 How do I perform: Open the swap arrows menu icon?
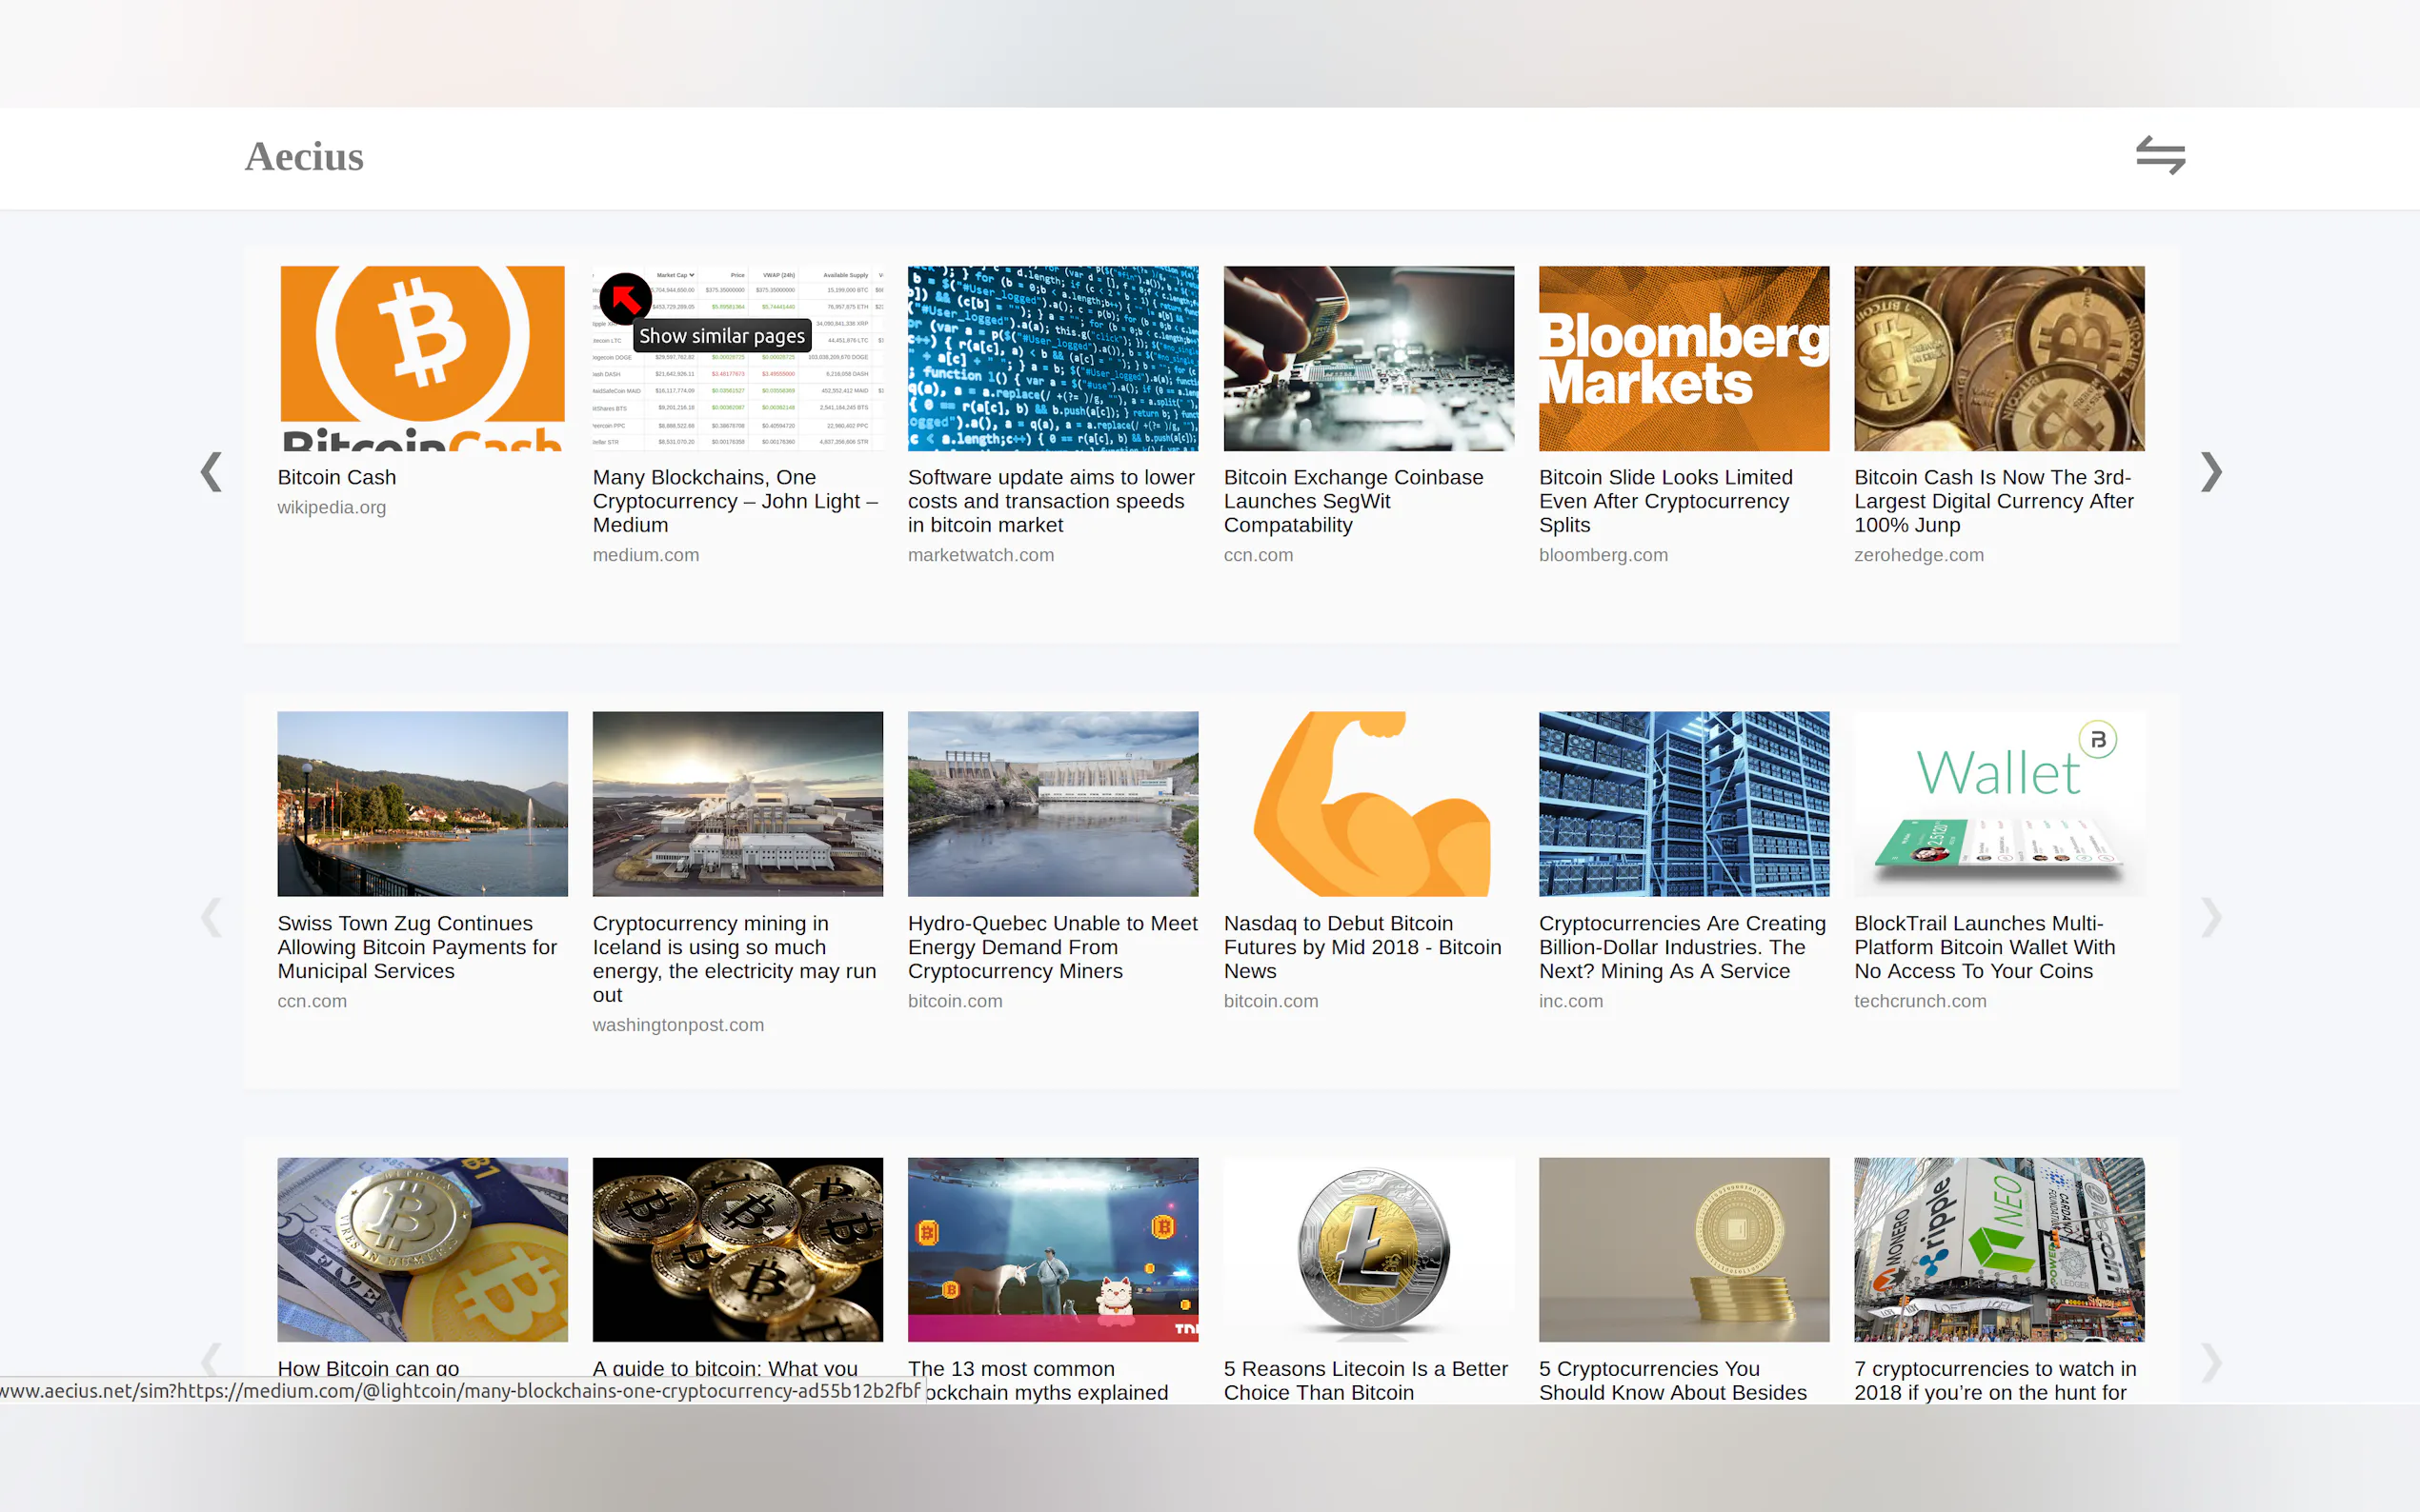(2160, 155)
